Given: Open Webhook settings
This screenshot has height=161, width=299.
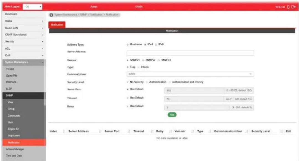Looking at the screenshot, I should click(11, 82).
